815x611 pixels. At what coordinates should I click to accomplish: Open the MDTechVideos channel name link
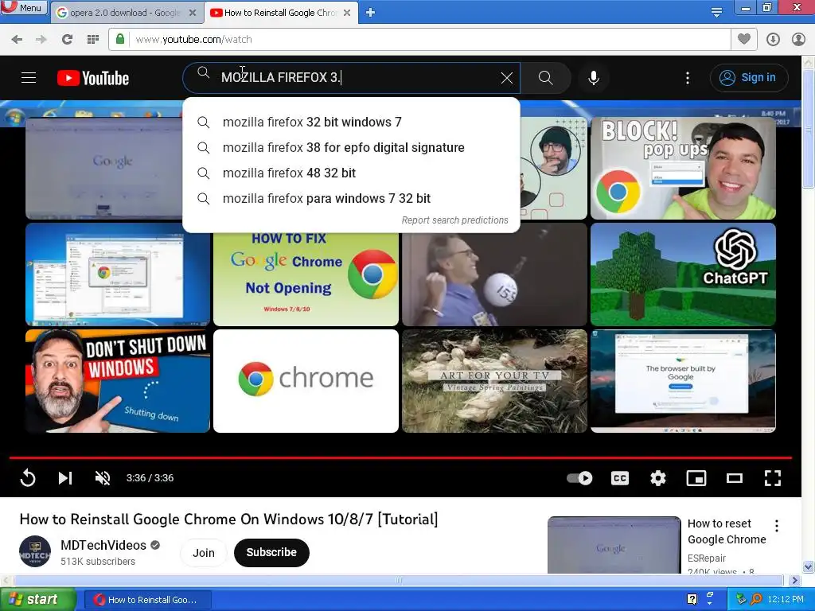[x=103, y=545]
